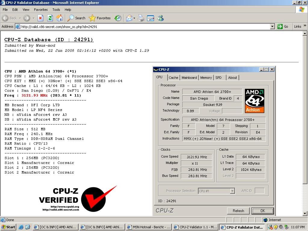Click the page scrollbar up arrow

[305, 33]
